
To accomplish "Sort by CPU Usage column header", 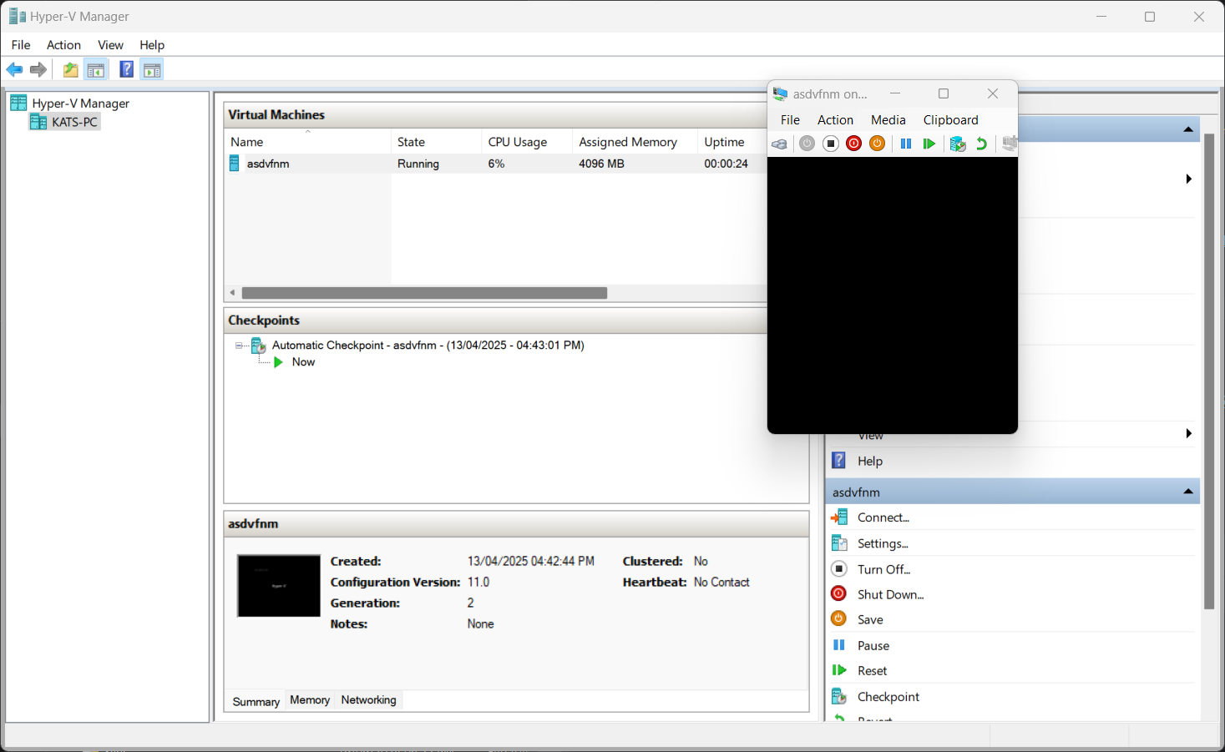I will (526, 142).
